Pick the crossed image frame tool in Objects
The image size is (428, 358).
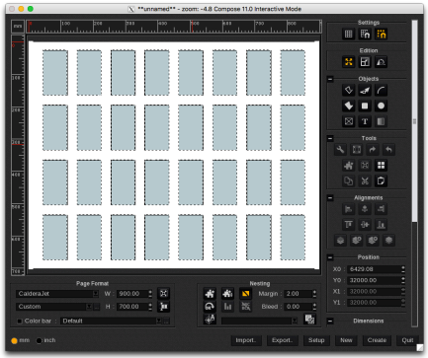348,121
